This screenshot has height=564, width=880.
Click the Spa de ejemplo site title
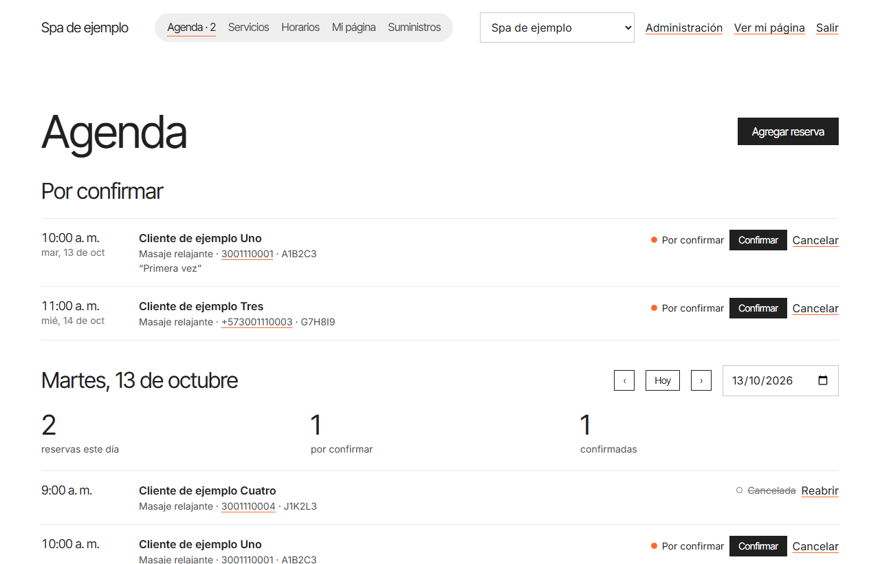(x=85, y=28)
